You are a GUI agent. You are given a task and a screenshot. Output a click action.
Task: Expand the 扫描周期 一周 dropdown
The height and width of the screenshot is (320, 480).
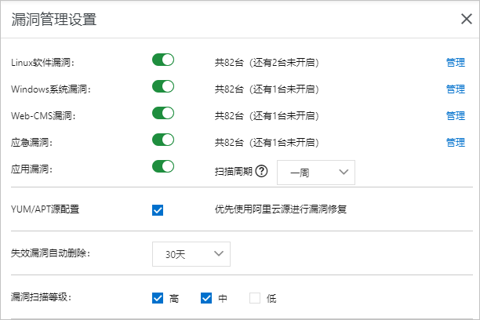click(x=316, y=173)
